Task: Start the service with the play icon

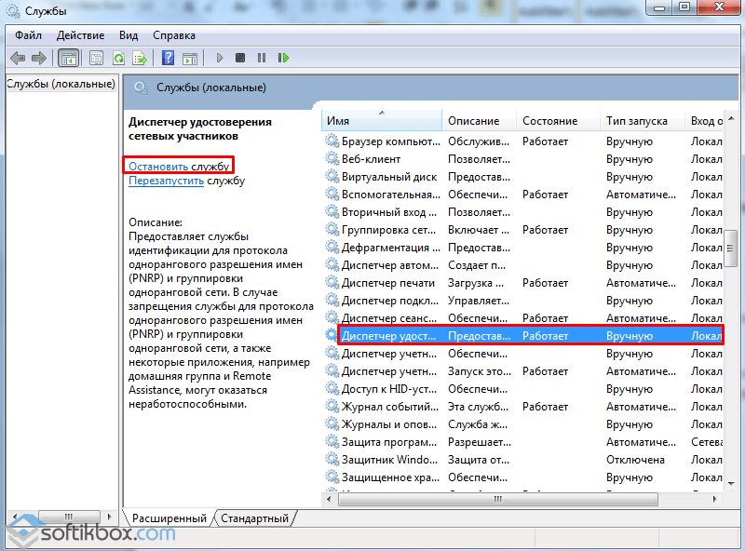Action: click(x=220, y=58)
